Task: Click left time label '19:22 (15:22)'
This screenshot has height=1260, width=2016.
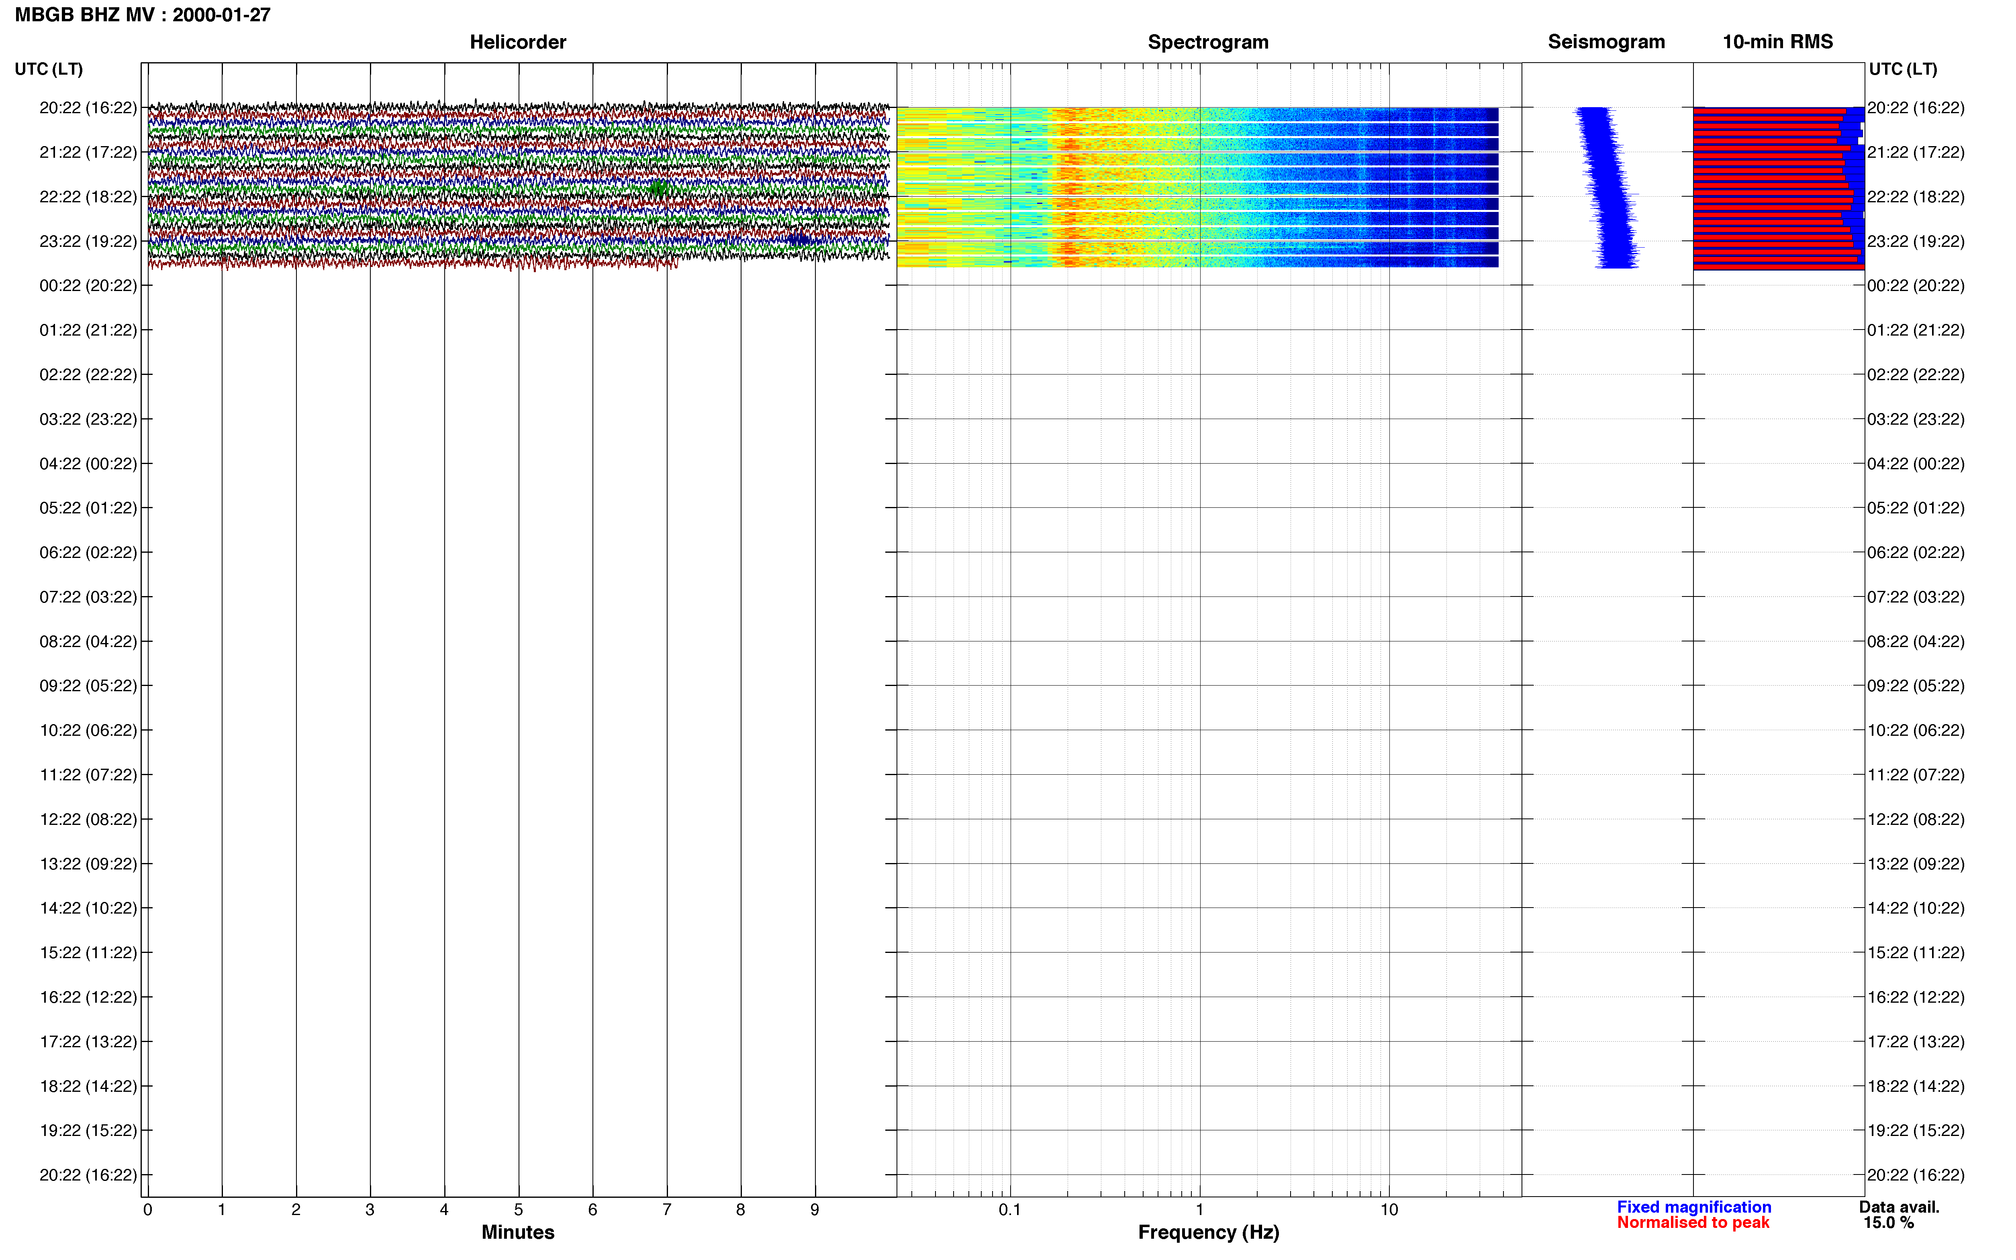Action: 88,1130
